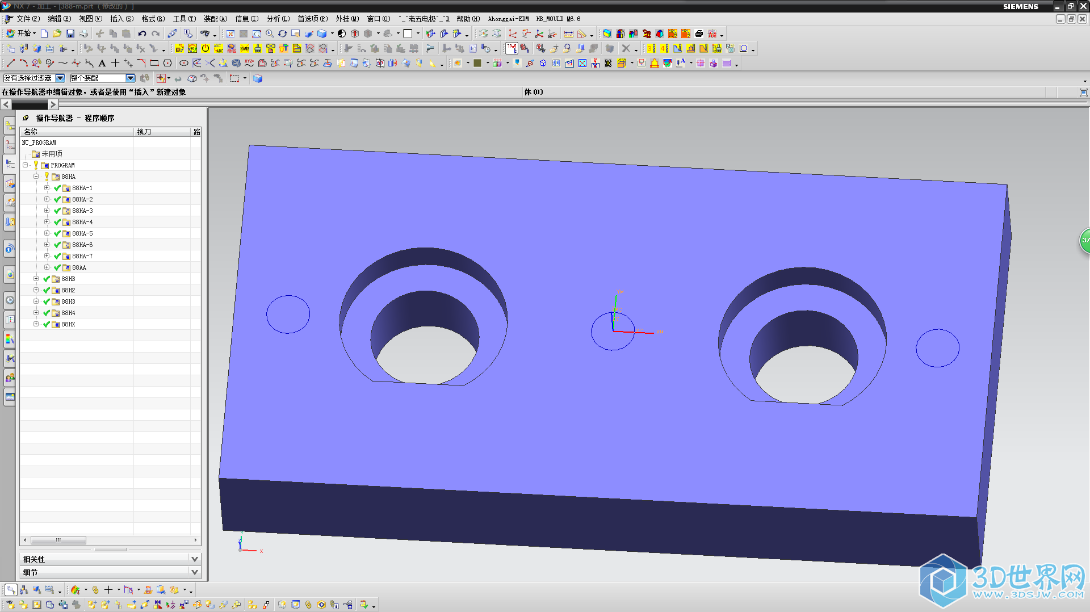Open Operation Navigator sidebar tab icon
The height and width of the screenshot is (612, 1090).
click(10, 164)
